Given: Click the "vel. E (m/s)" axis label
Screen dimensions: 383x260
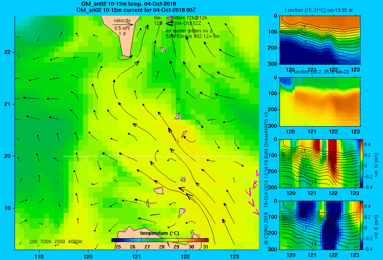Looking at the screenshot, I should point(376,227).
